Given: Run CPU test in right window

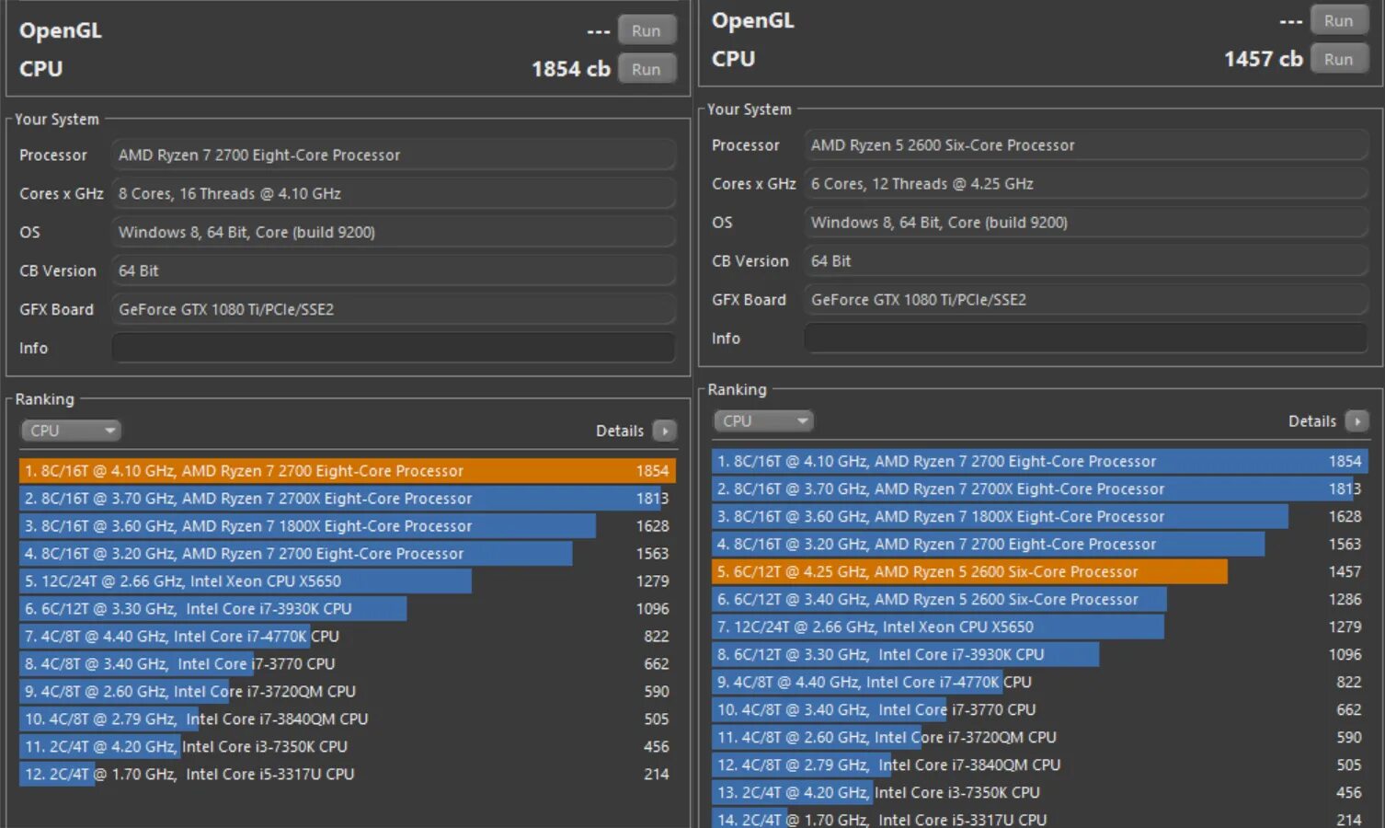Looking at the screenshot, I should (x=1339, y=59).
